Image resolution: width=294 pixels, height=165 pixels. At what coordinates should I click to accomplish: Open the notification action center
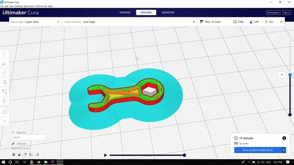click(288, 162)
